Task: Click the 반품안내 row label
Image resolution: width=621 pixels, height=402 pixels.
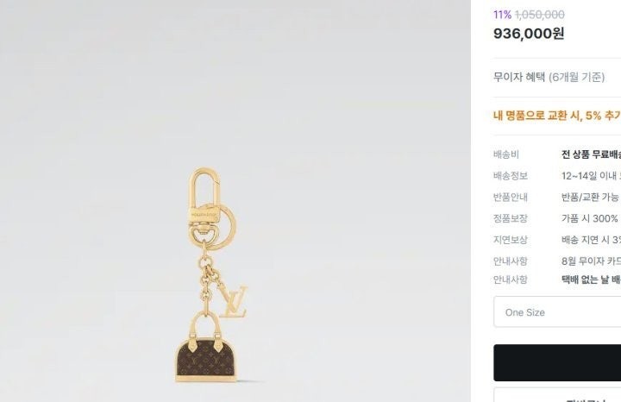Action: [x=510, y=197]
